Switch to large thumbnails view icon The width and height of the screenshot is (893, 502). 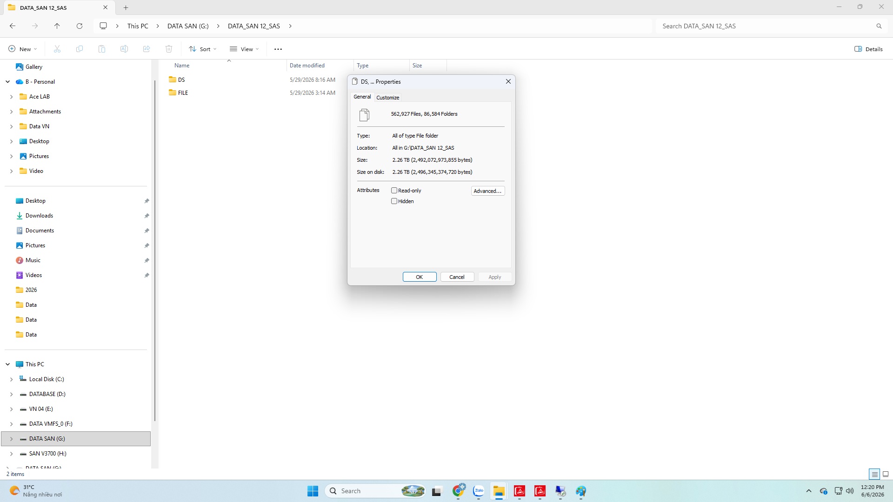886,474
